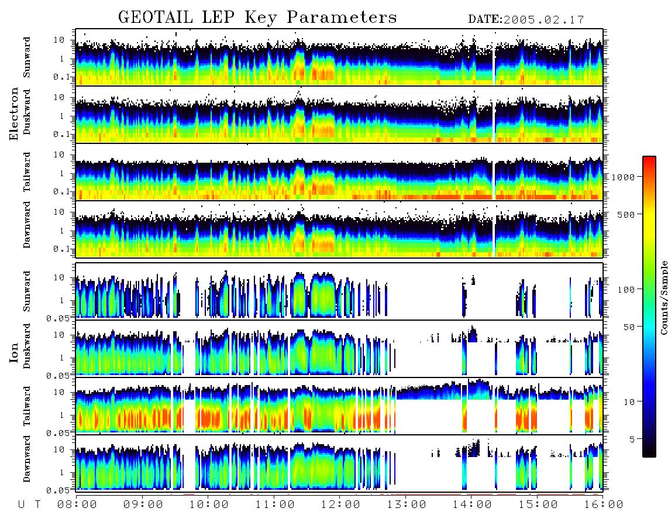Pick the yellow region of colorbar near 500
The height and width of the screenshot is (515, 668).
tap(649, 214)
